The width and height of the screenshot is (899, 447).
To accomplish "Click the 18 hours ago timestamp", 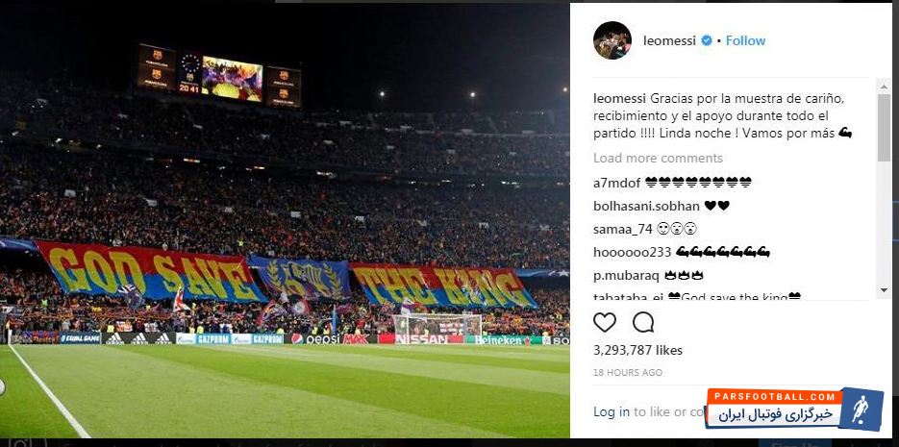I will (627, 372).
